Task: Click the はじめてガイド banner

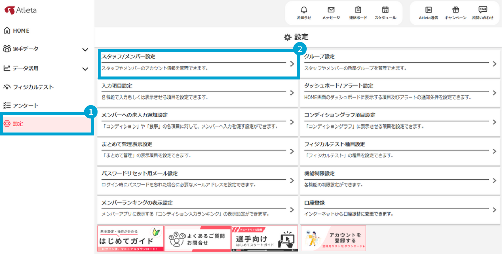Action: (x=130, y=238)
